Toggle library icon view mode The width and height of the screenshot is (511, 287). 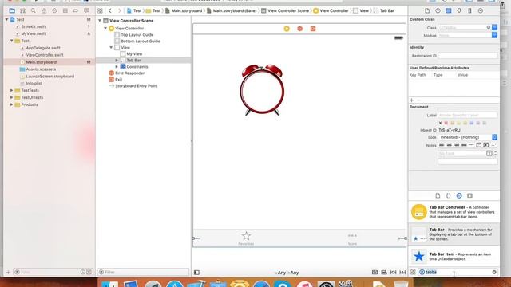tap(413, 272)
